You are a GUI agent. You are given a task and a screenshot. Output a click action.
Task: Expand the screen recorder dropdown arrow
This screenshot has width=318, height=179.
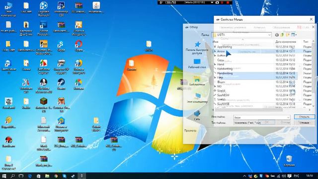point(212,2)
